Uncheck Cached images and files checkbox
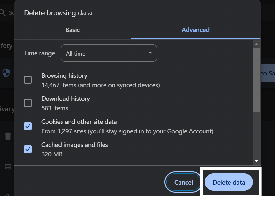The height and width of the screenshot is (198, 275). [x=28, y=149]
